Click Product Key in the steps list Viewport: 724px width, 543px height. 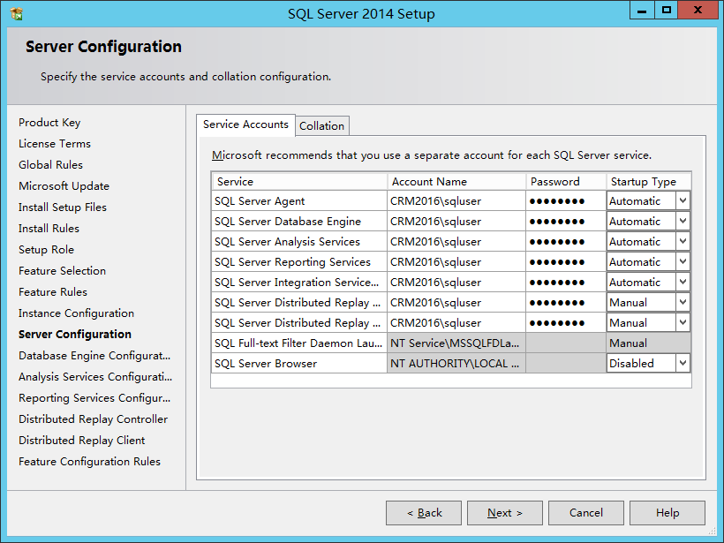49,123
